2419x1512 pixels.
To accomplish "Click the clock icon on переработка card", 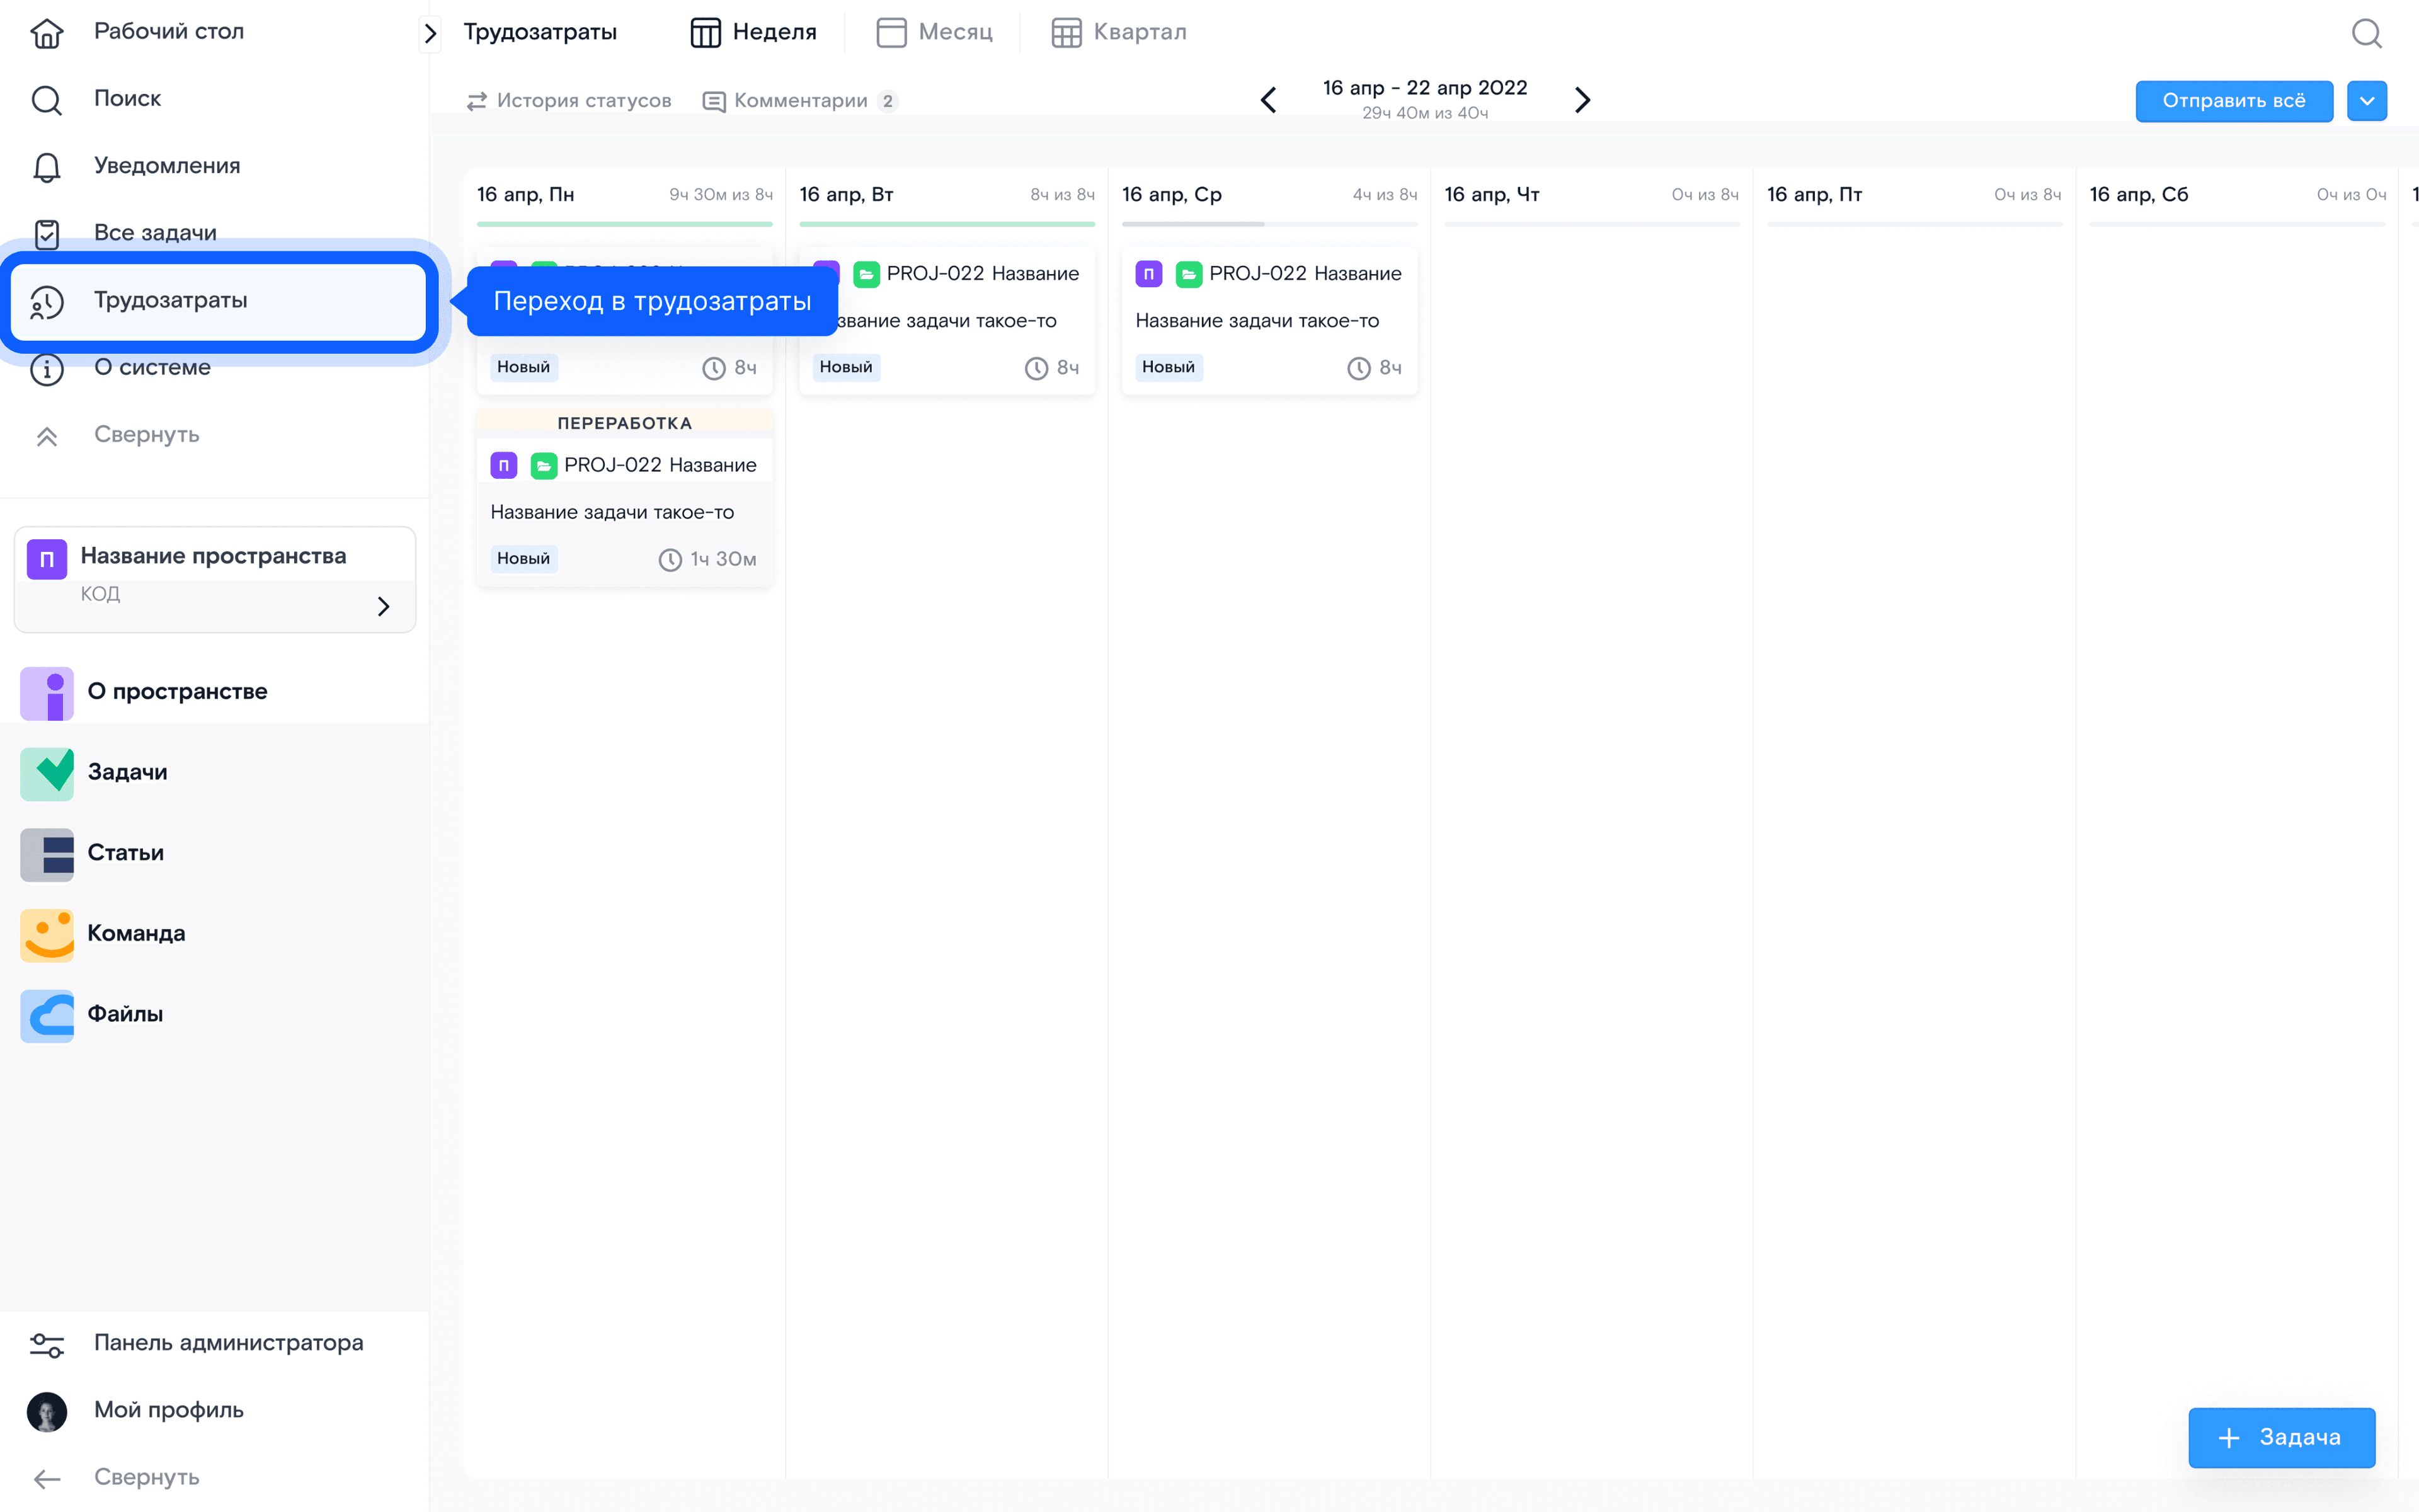I will click(670, 560).
